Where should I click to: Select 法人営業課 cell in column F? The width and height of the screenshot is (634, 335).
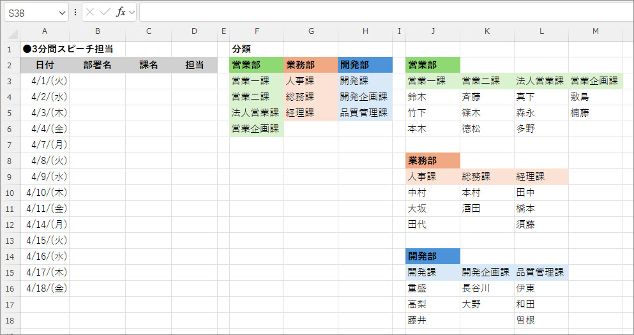[x=257, y=113]
